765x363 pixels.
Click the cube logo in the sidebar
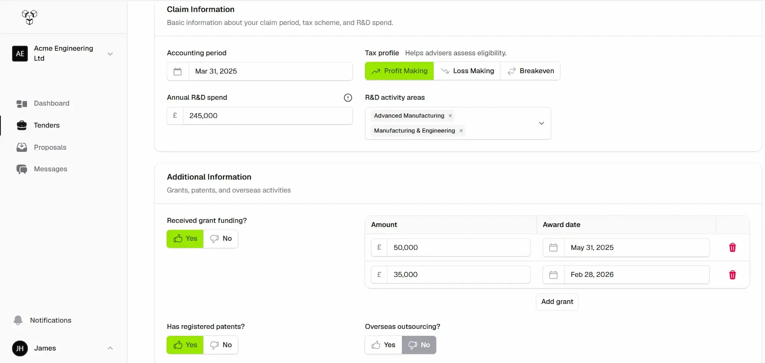click(x=29, y=17)
